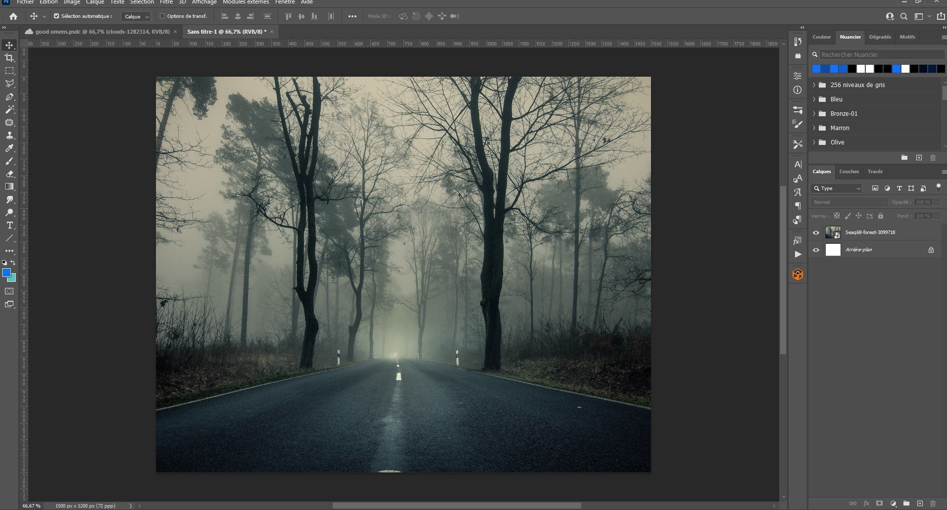Open the layer filter Type dropdown

point(837,188)
